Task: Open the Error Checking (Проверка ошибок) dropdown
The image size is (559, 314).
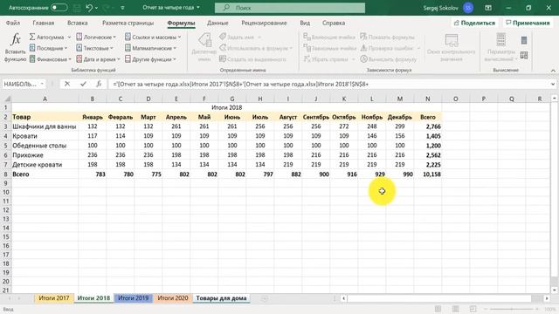Action: (418, 48)
